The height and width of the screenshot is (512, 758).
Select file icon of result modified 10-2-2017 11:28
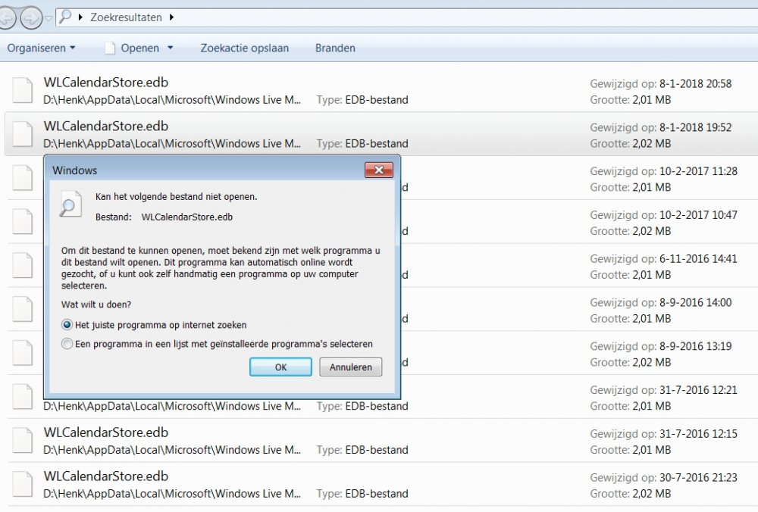click(x=23, y=178)
